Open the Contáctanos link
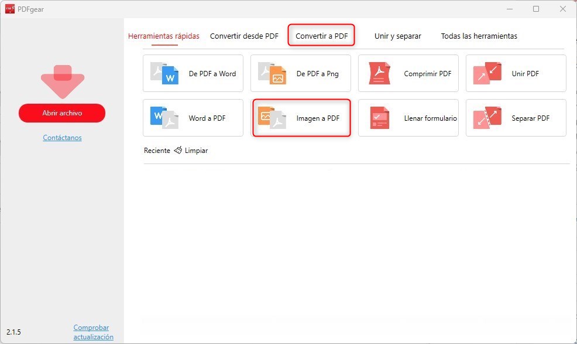This screenshot has width=577, height=344. coord(62,137)
